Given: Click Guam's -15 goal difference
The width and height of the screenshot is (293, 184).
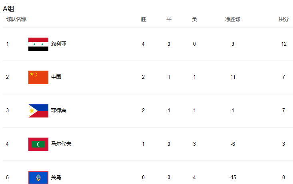Looking at the screenshot, I should click(x=233, y=178).
